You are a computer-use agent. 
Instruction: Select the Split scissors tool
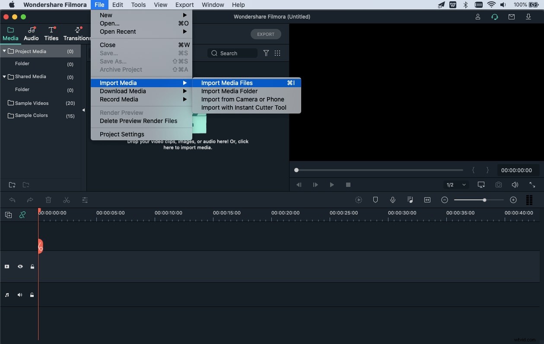[66, 200]
